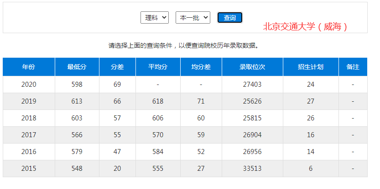The image size is (380, 189).
Task: Click average gap value 59
Action: click(x=201, y=134)
